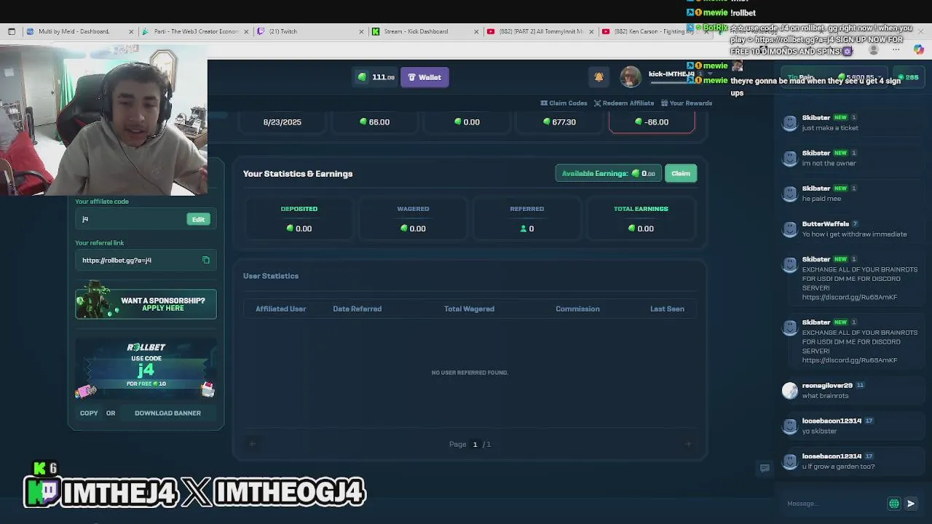Viewport: 932px width, 524px height.
Task: Edit the affiliate code j4
Action: 198,219
